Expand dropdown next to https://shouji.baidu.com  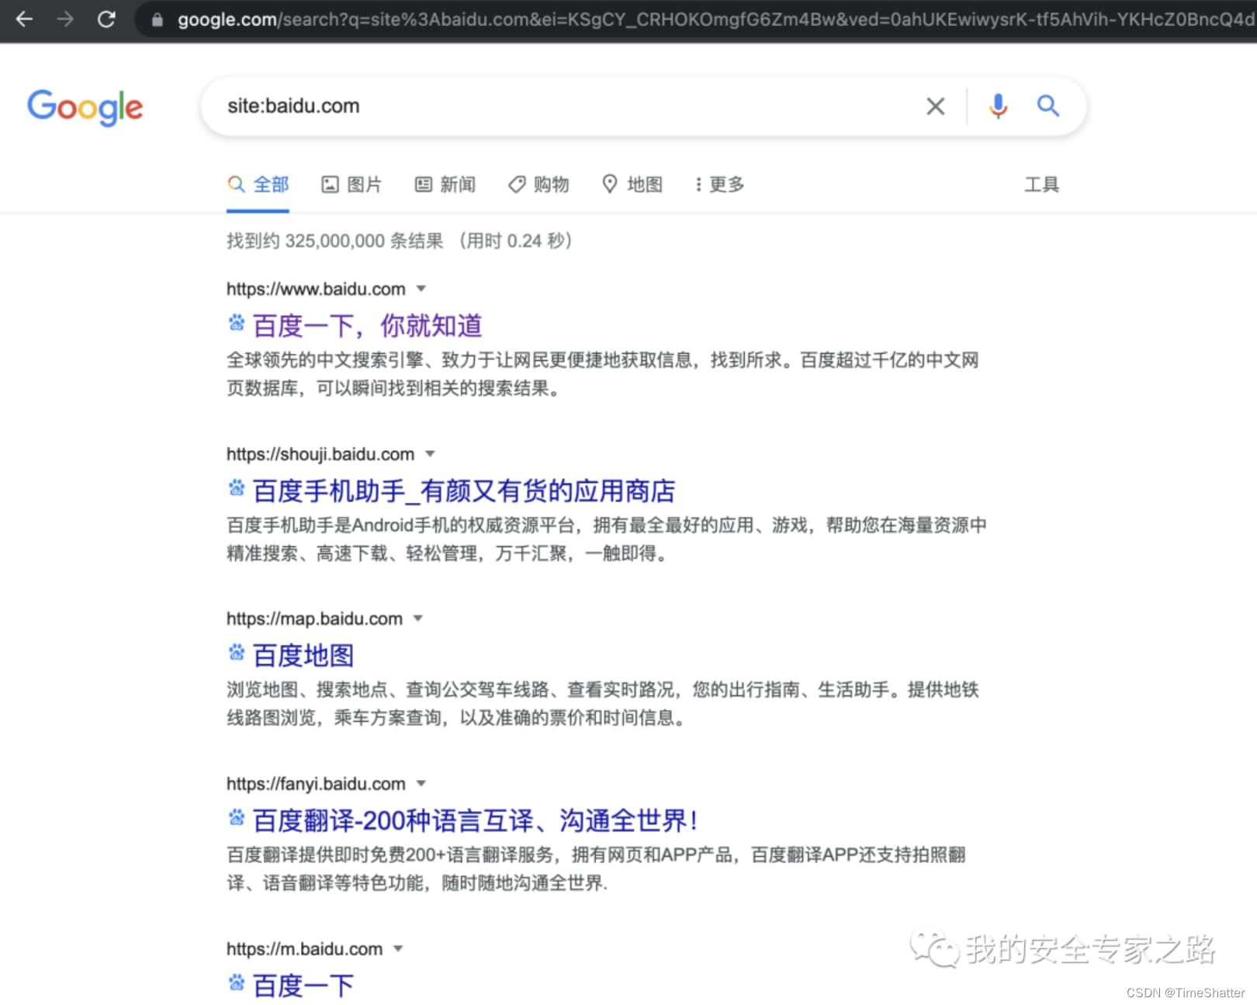tap(430, 454)
